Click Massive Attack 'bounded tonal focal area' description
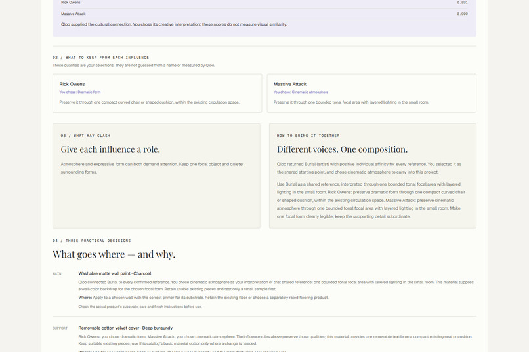Image resolution: width=529 pixels, height=352 pixels. click(x=351, y=102)
